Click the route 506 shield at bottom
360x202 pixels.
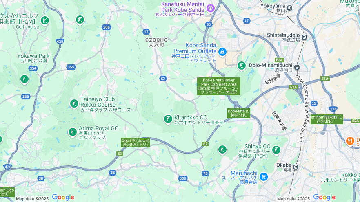click(x=183, y=178)
